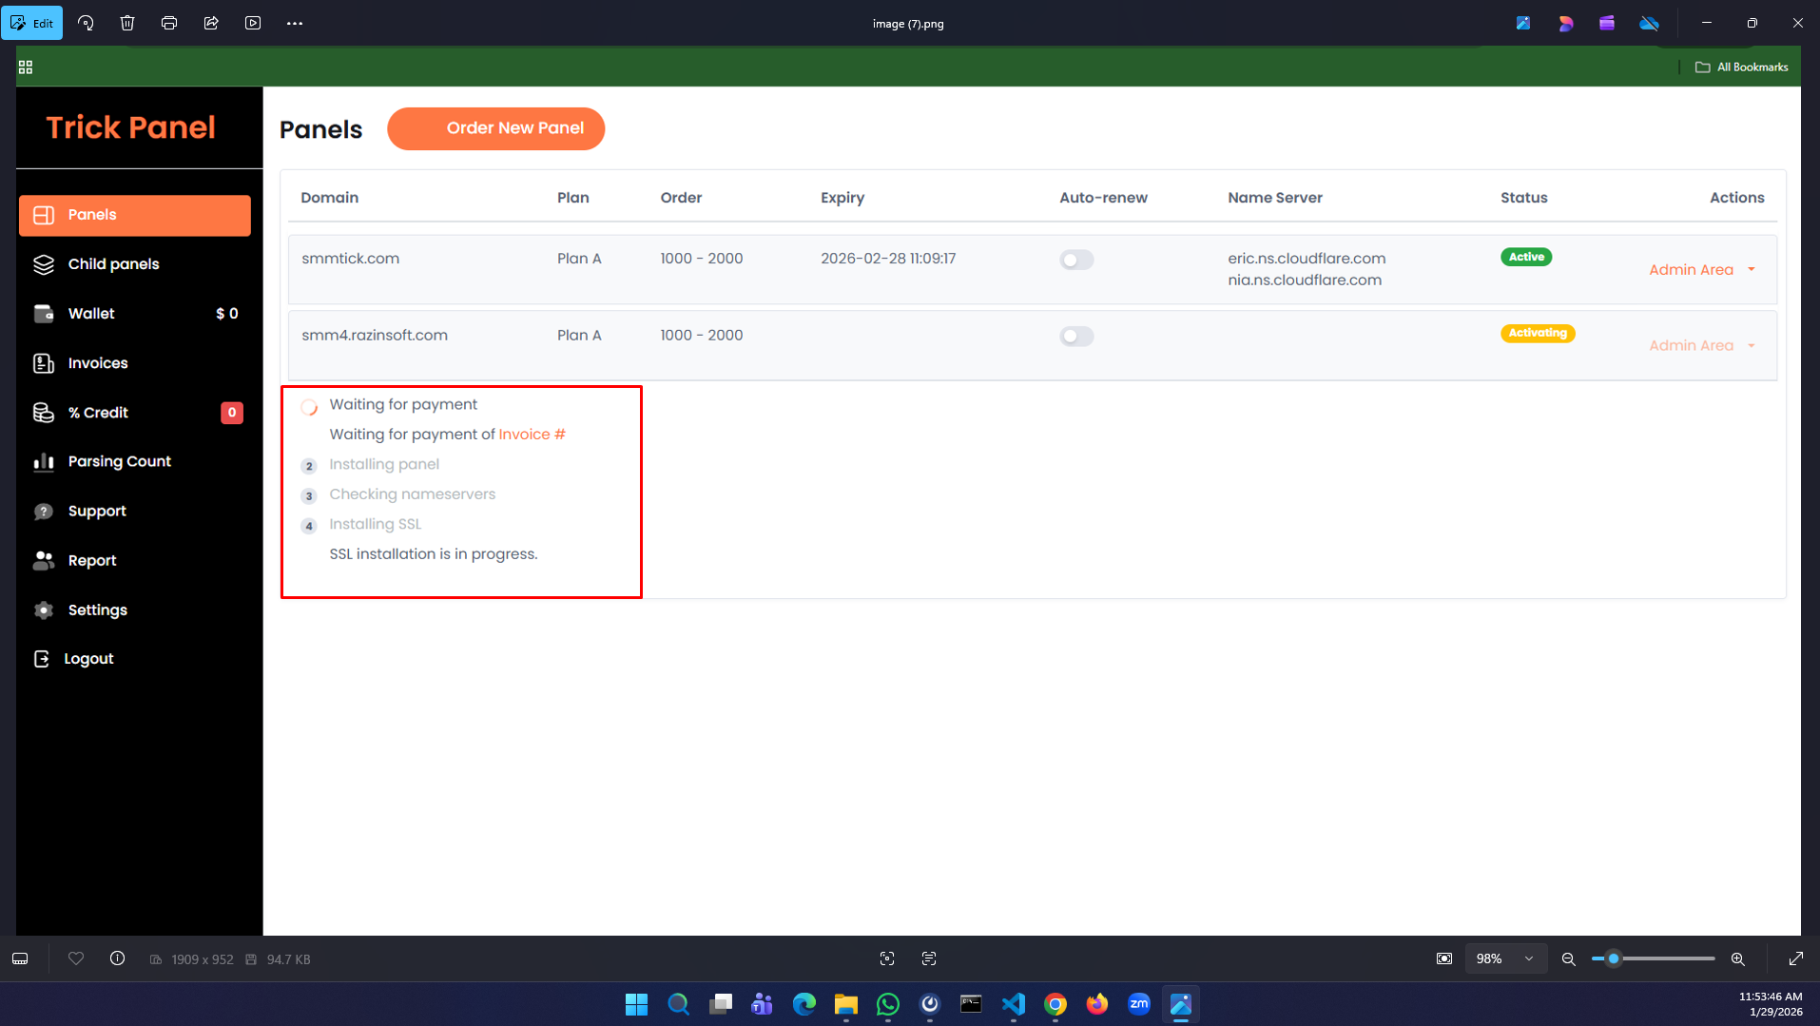This screenshot has height=1026, width=1820.
Task: Click the zoom slider handle
Action: (1613, 958)
